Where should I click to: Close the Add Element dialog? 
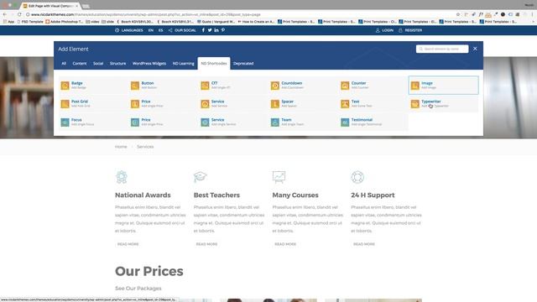pos(475,49)
